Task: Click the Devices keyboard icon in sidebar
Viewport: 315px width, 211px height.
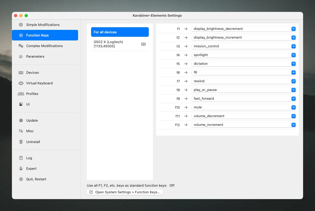Action: point(21,73)
